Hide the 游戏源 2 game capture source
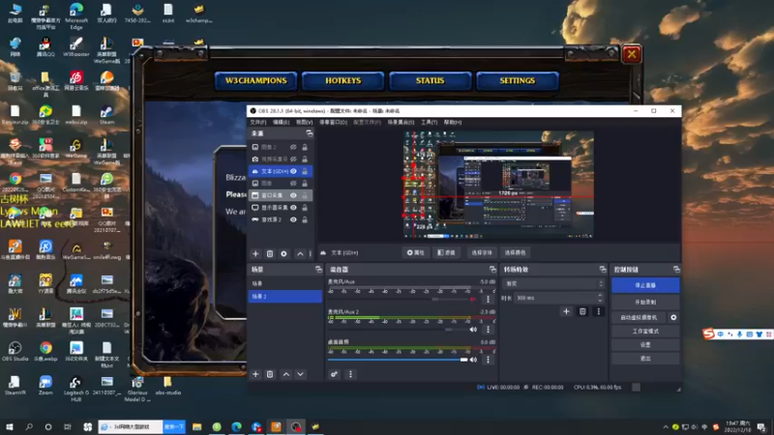The height and width of the screenshot is (435, 774). click(293, 219)
